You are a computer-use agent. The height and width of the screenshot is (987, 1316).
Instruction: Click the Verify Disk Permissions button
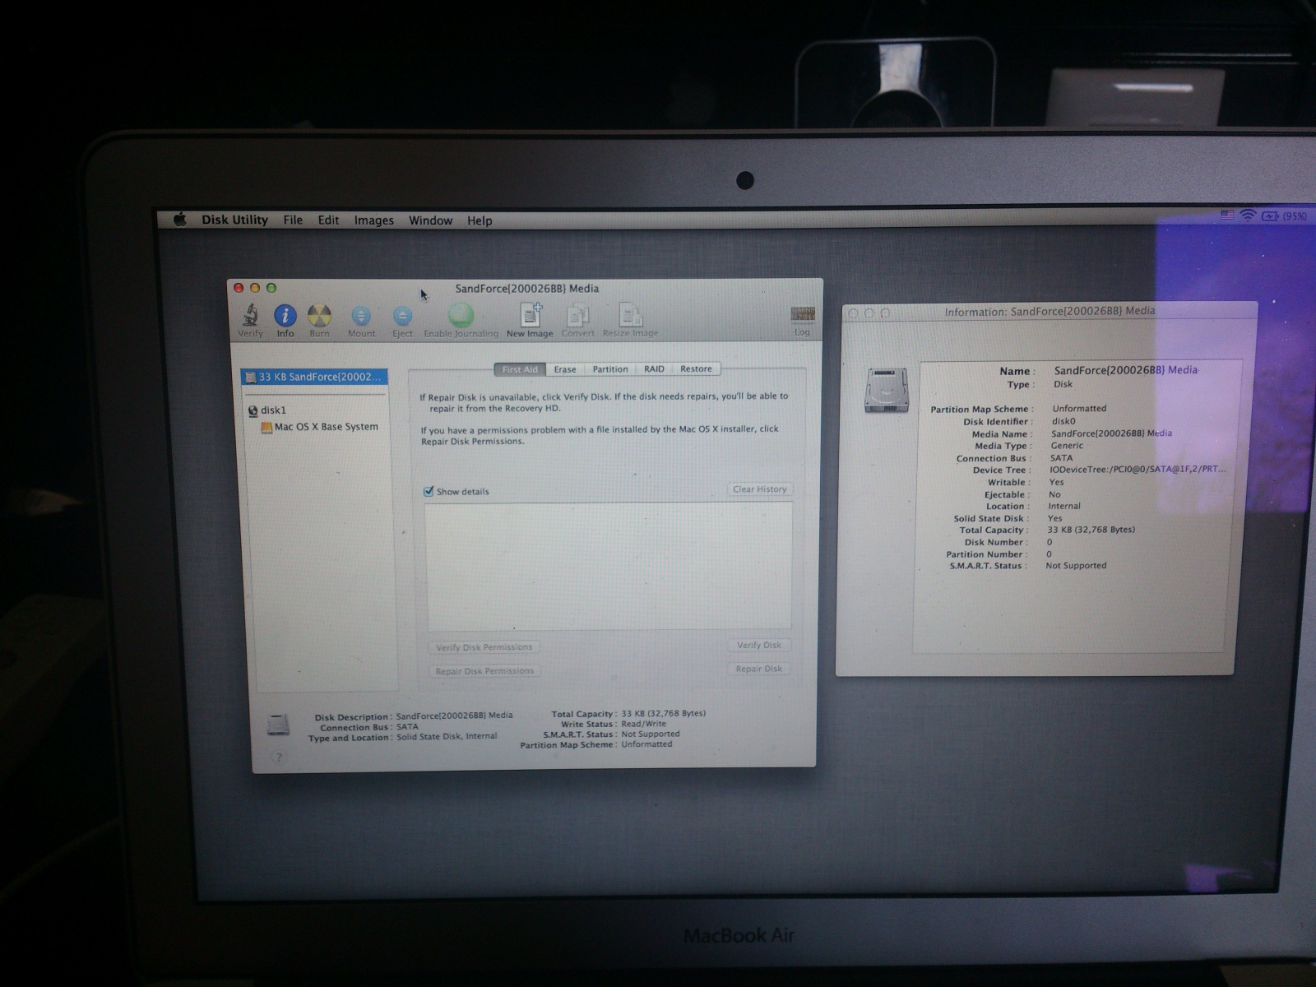[x=484, y=647]
